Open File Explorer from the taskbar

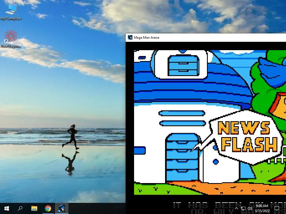(34, 208)
